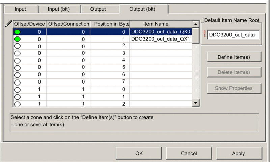
Task: Click the empty circle in the Position 3 row
Action: click(17, 53)
